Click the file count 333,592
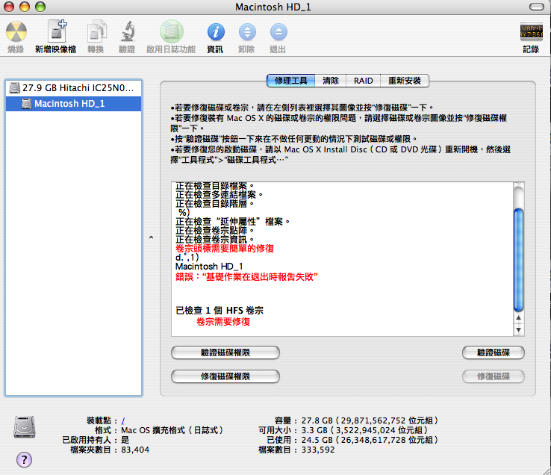551x475 pixels. [318, 450]
